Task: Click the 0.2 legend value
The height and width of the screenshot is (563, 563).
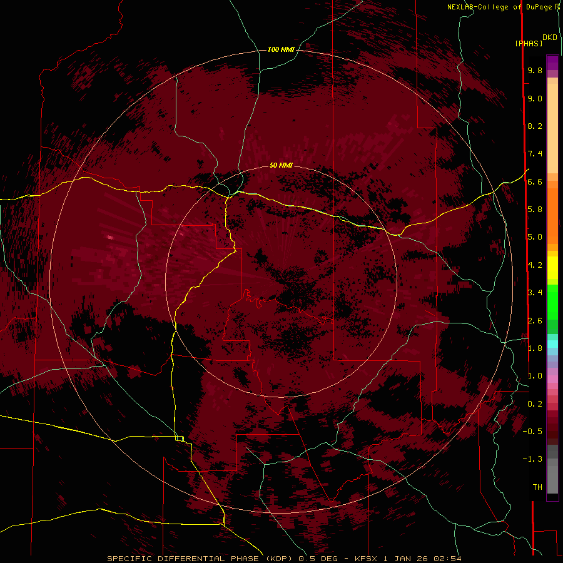Action: 535,404
